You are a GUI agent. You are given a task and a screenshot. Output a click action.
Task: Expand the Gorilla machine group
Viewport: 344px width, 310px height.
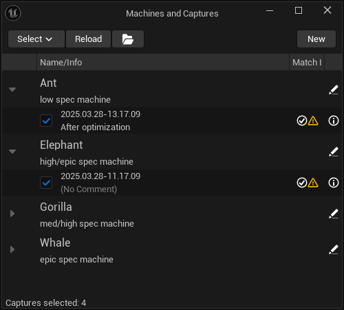point(12,214)
